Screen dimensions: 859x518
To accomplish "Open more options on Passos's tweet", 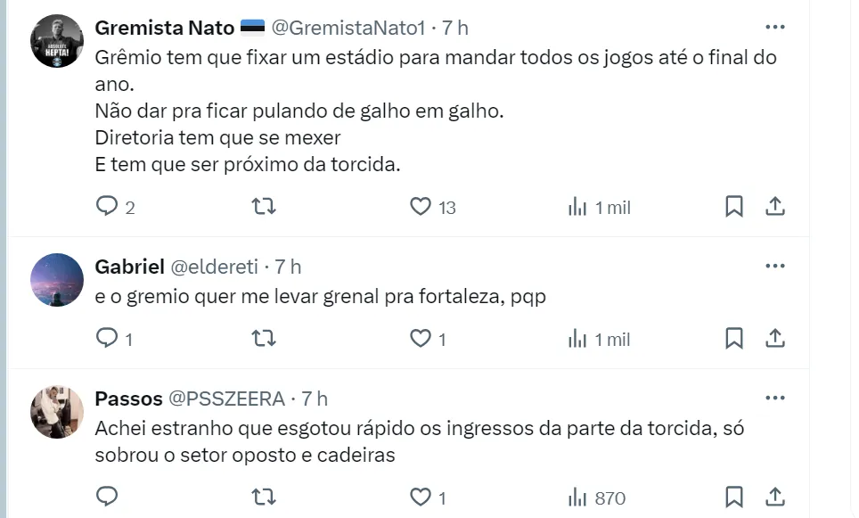I will [x=775, y=398].
